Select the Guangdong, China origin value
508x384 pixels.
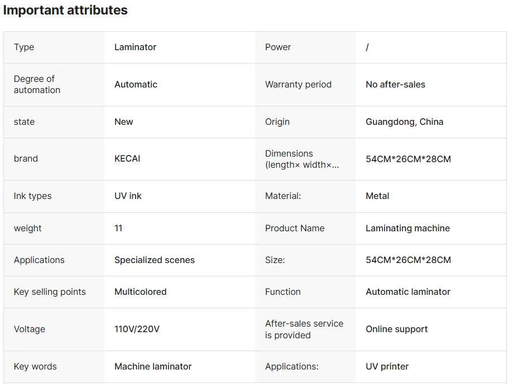(404, 122)
